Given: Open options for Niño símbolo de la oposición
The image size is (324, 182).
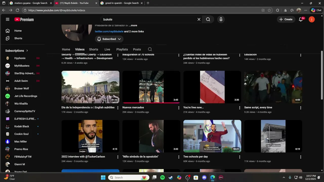Looking at the screenshot, I should coord(179,157).
